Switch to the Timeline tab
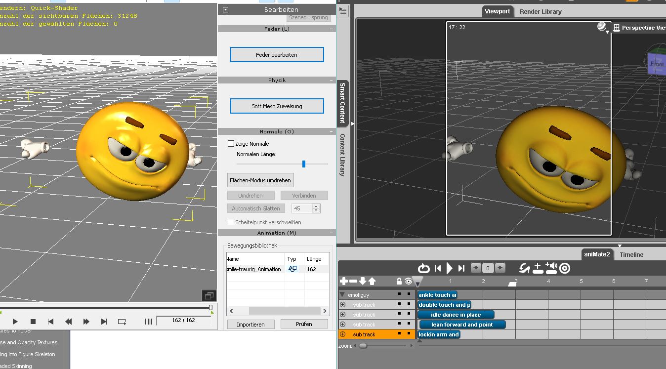The height and width of the screenshot is (369, 666). [x=631, y=254]
